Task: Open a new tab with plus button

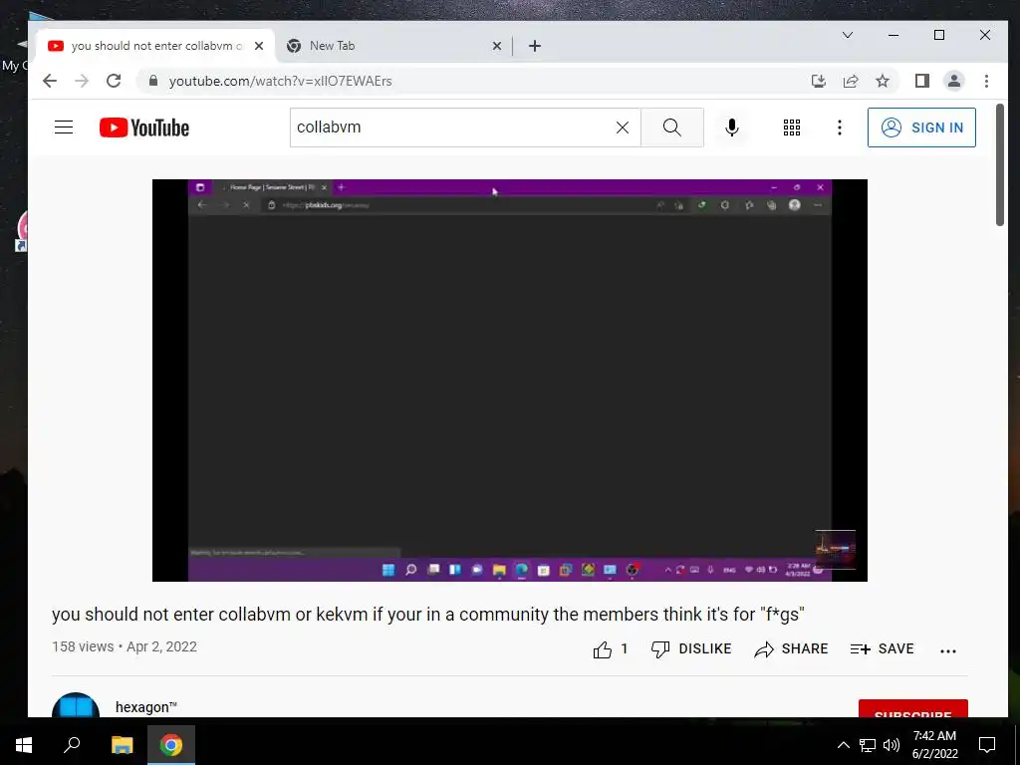Action: coord(535,46)
